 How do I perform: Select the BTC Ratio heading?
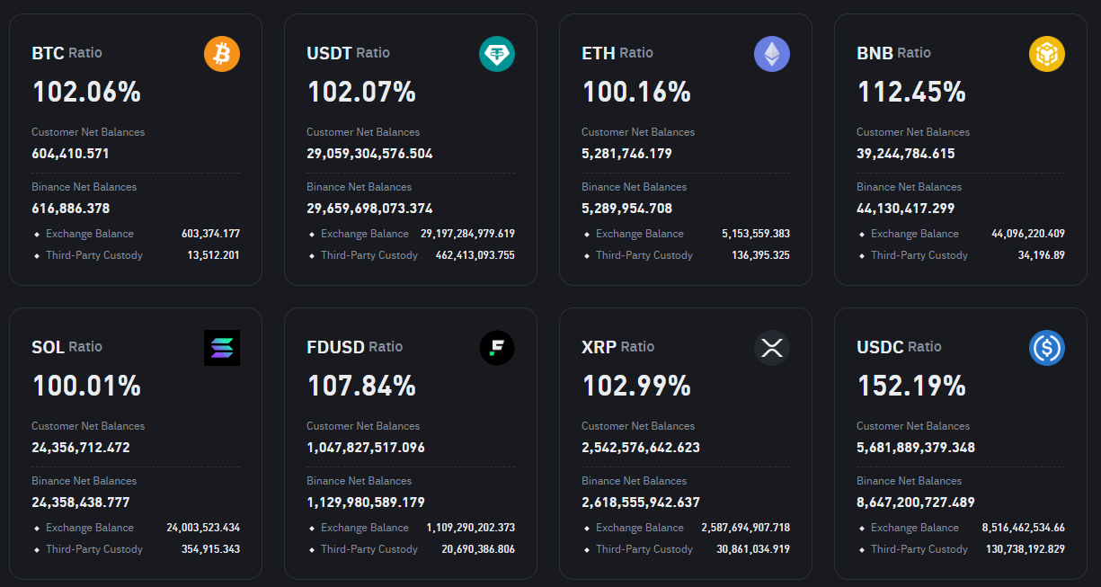(x=67, y=53)
